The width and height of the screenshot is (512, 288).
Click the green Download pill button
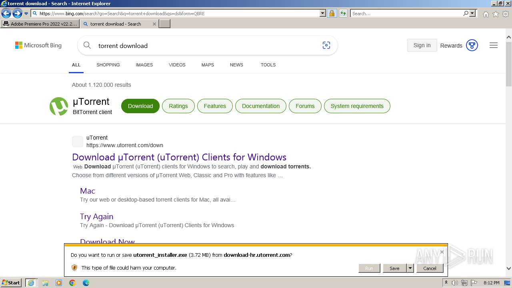pyautogui.click(x=140, y=106)
